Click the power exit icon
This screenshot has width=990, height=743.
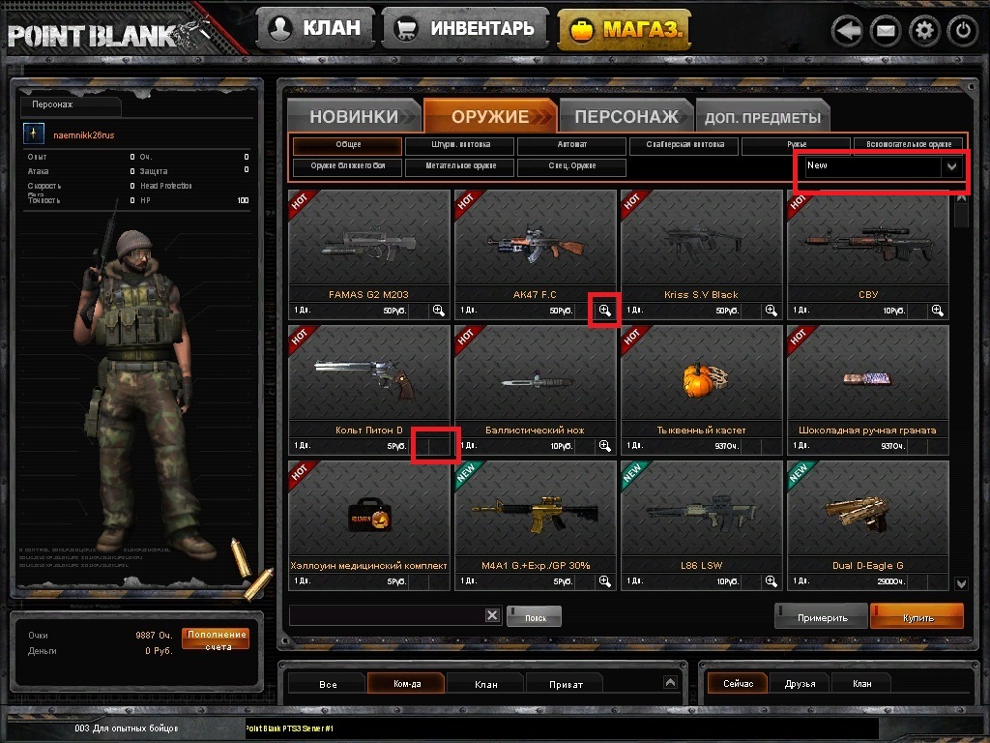[963, 30]
